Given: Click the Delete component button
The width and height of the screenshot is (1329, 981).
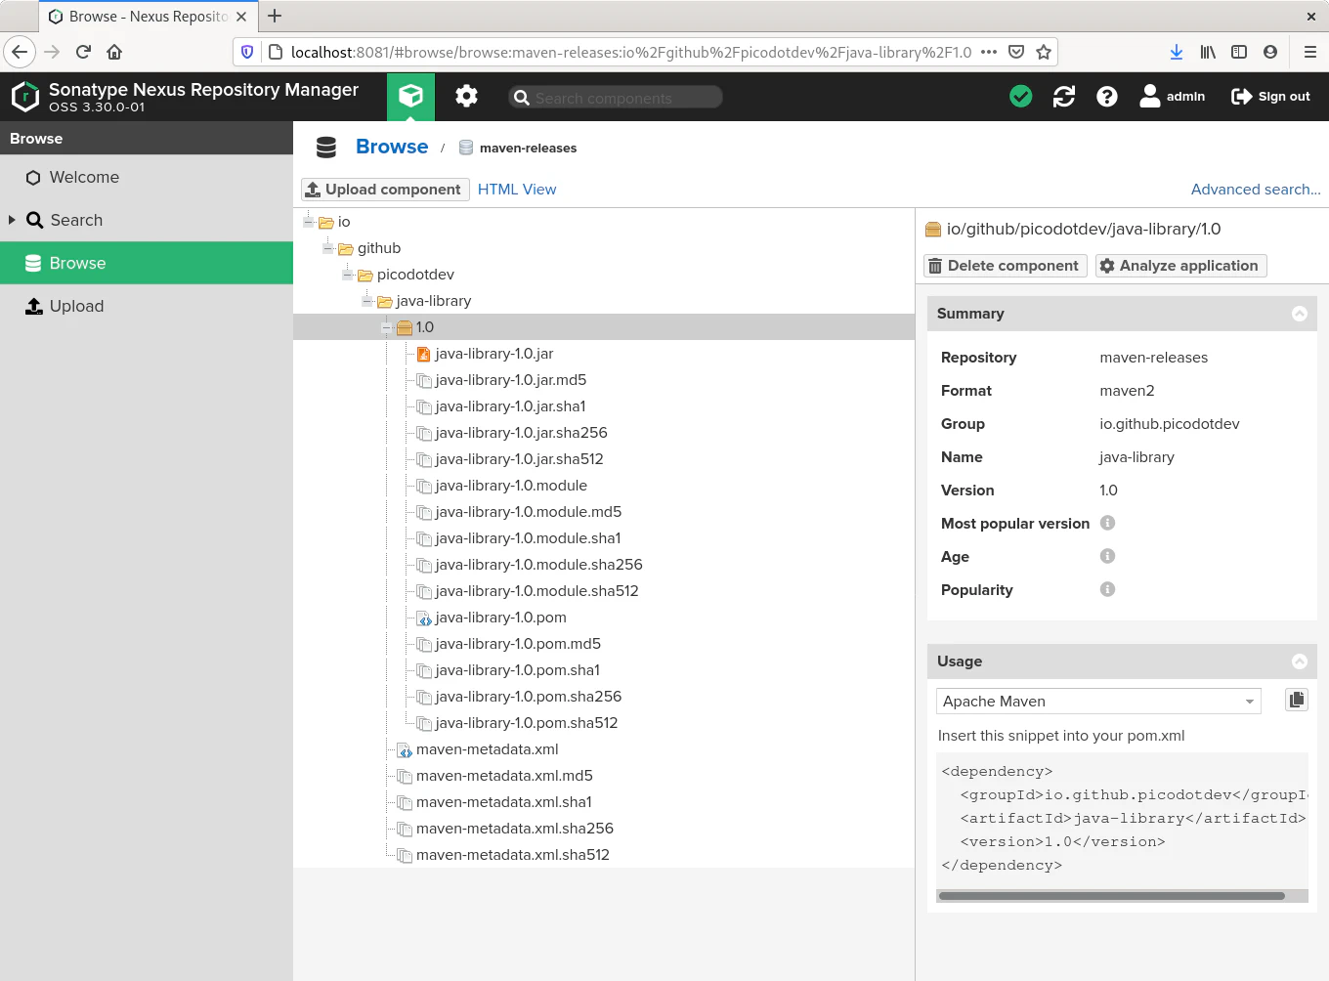Looking at the screenshot, I should point(1005,266).
